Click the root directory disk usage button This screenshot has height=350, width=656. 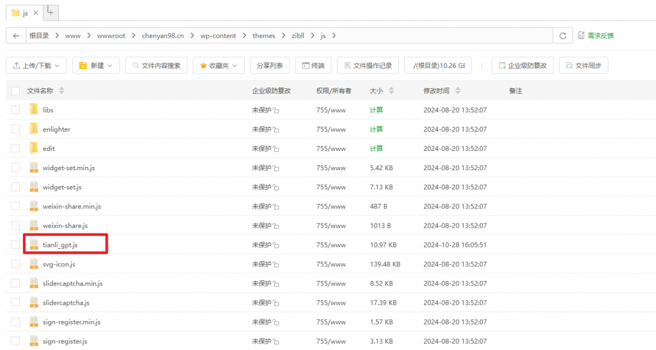(438, 65)
